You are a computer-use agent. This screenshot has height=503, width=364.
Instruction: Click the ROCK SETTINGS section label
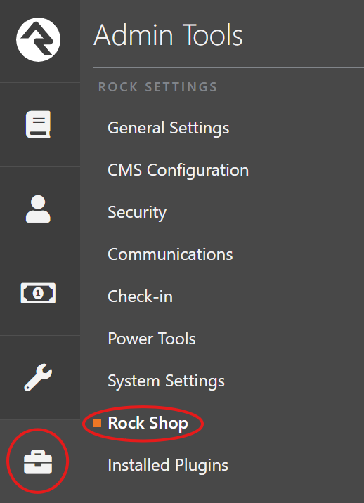157,87
